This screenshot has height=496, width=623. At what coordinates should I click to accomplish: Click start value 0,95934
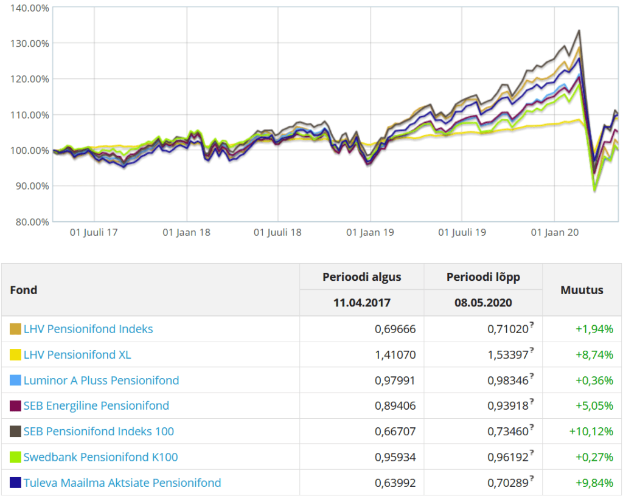click(395, 457)
